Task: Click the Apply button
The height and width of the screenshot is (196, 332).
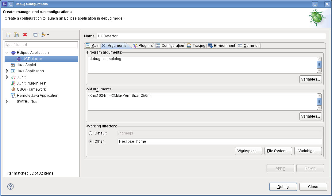Action: tap(280, 168)
